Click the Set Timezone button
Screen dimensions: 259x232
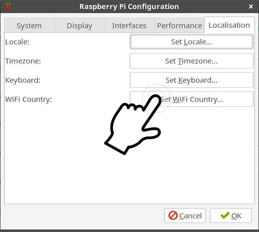[x=191, y=61]
